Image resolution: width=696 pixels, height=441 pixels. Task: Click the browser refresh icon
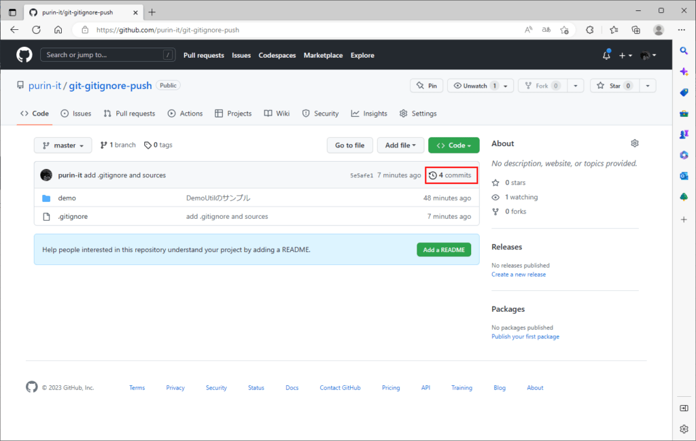click(36, 30)
